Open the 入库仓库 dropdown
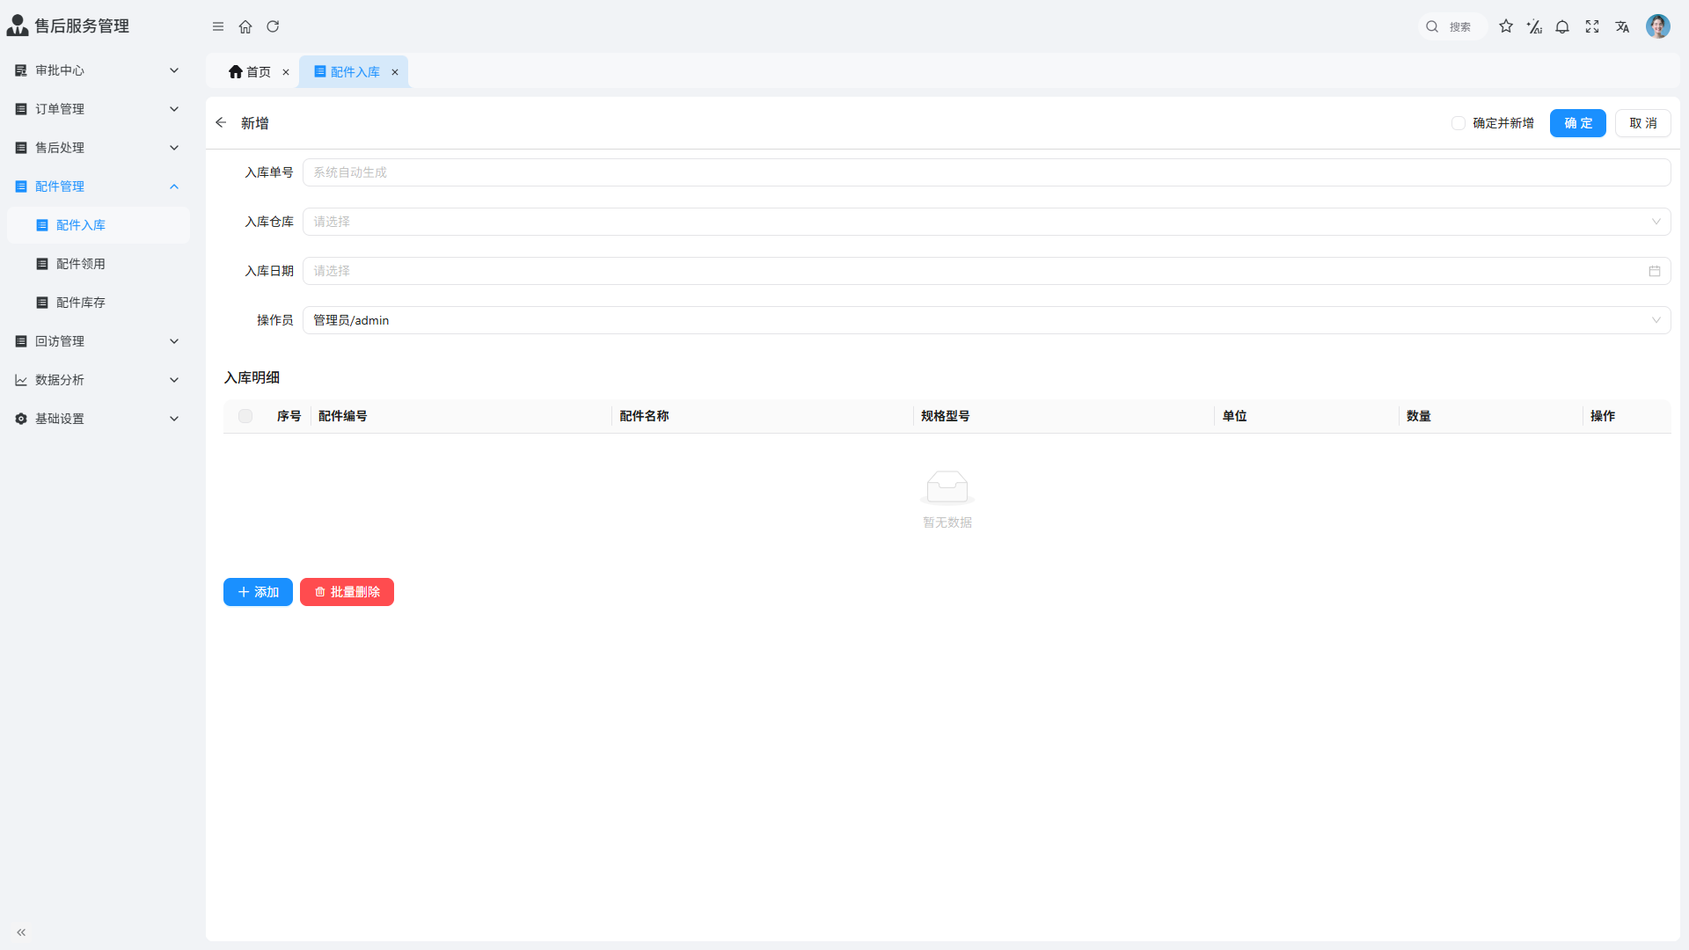This screenshot has height=950, width=1689. 986,222
